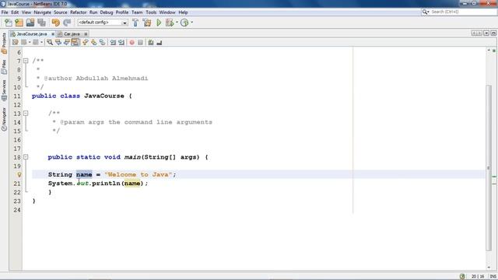498x280 pixels.
Task: Click the Profile Main Project icon
Action: pos(184,23)
